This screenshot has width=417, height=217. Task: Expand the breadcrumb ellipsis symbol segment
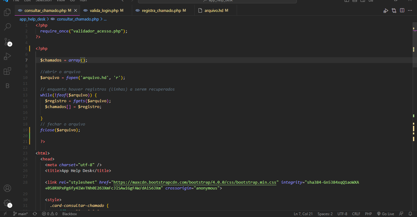[105, 19]
